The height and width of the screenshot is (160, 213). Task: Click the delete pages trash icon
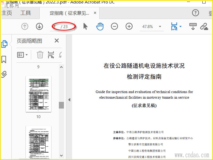40,55
